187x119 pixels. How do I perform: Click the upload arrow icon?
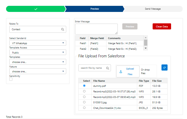[121, 72]
